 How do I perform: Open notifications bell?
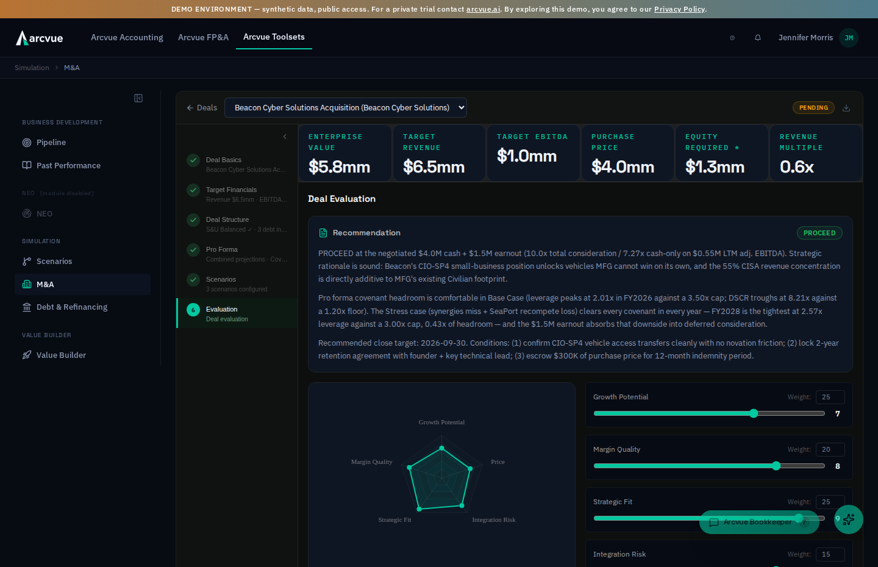(758, 38)
